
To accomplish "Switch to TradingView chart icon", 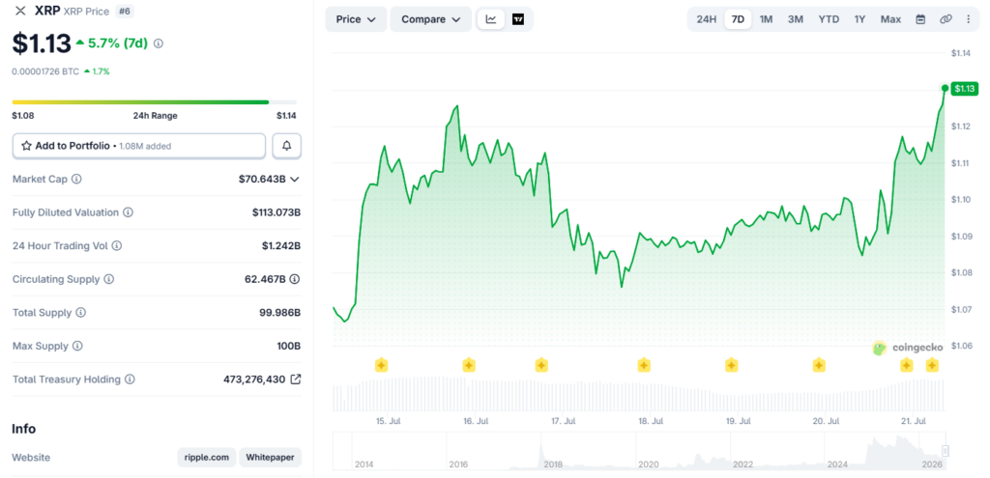I will pos(518,19).
